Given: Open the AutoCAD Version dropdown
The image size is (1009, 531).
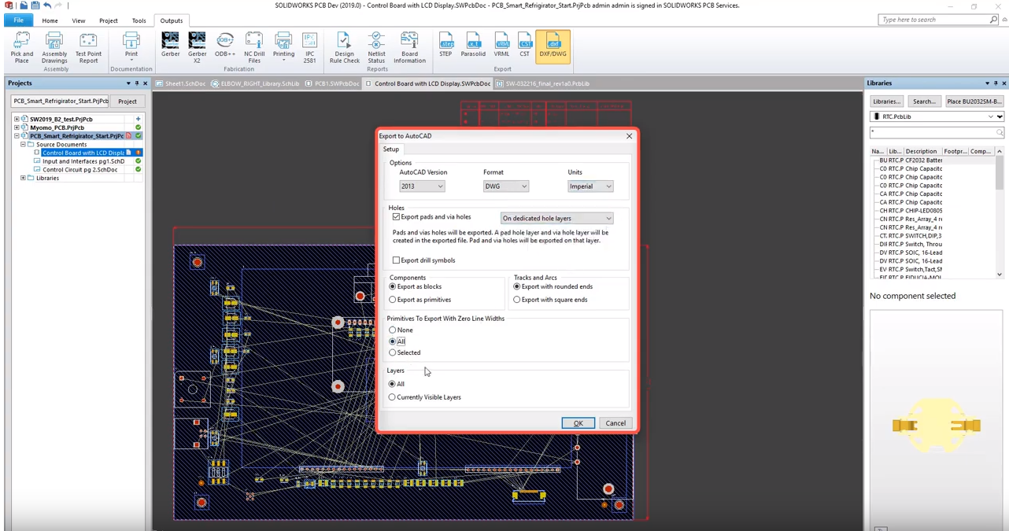Looking at the screenshot, I should (422, 186).
